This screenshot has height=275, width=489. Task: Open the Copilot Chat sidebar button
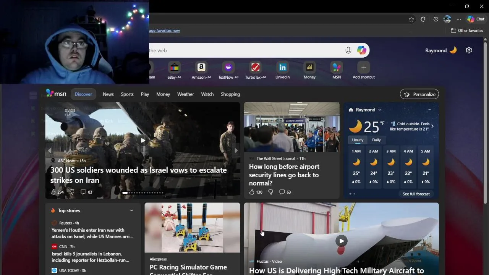[476, 19]
